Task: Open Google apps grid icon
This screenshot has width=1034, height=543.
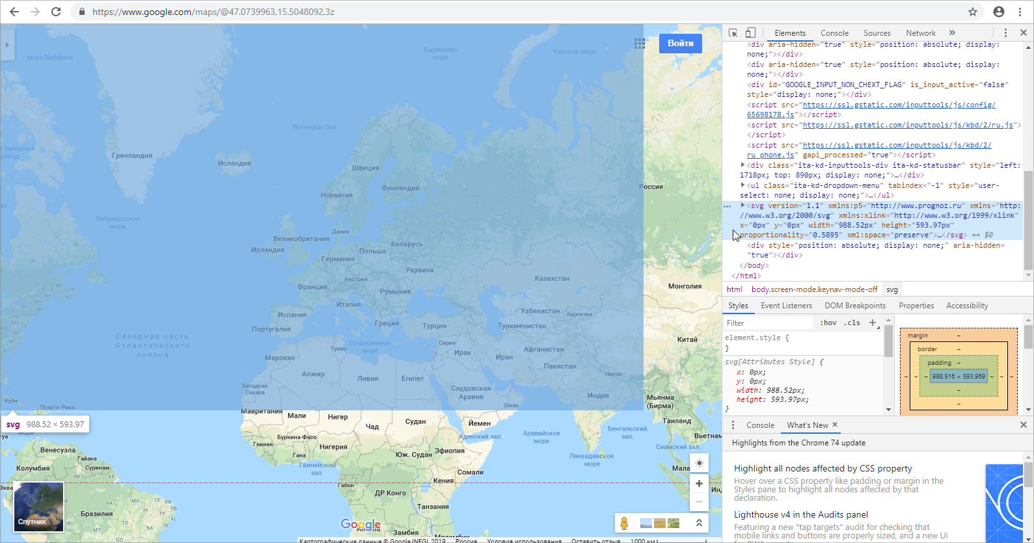Action: (640, 43)
